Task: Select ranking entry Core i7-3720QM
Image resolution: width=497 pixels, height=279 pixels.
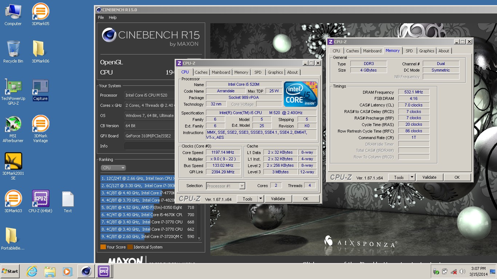Action: [x=148, y=236]
